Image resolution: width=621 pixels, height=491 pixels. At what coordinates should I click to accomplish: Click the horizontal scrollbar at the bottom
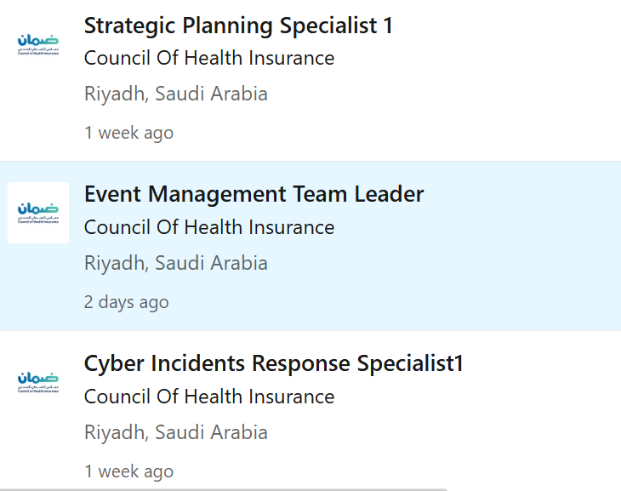(224, 490)
